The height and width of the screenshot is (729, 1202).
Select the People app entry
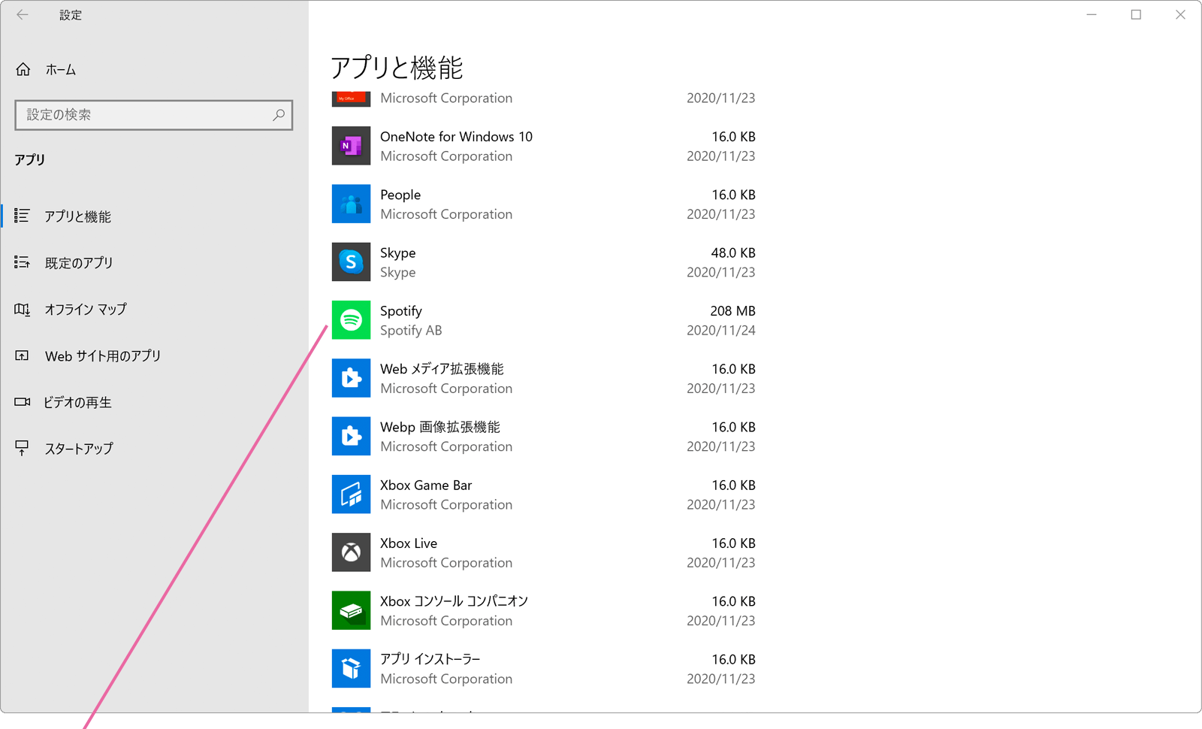click(544, 204)
